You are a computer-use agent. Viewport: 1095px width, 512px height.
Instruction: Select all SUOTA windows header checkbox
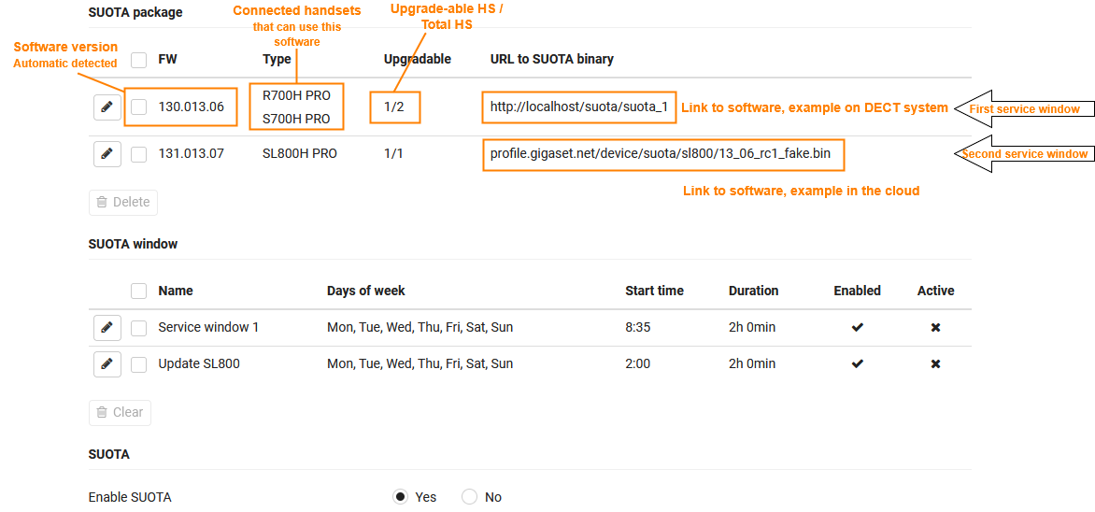139,292
